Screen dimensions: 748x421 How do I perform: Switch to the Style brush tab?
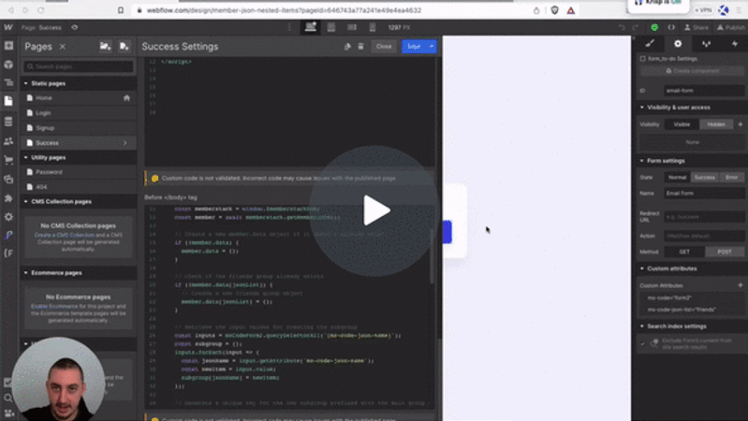click(650, 44)
